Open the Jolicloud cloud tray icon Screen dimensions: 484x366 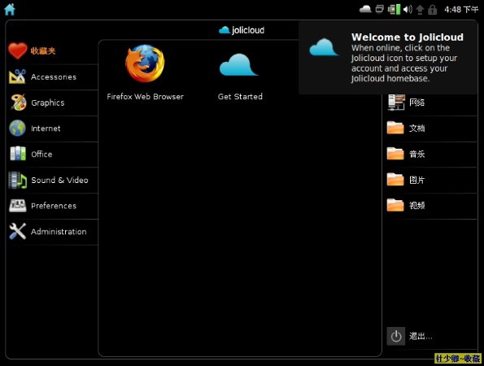(x=365, y=9)
